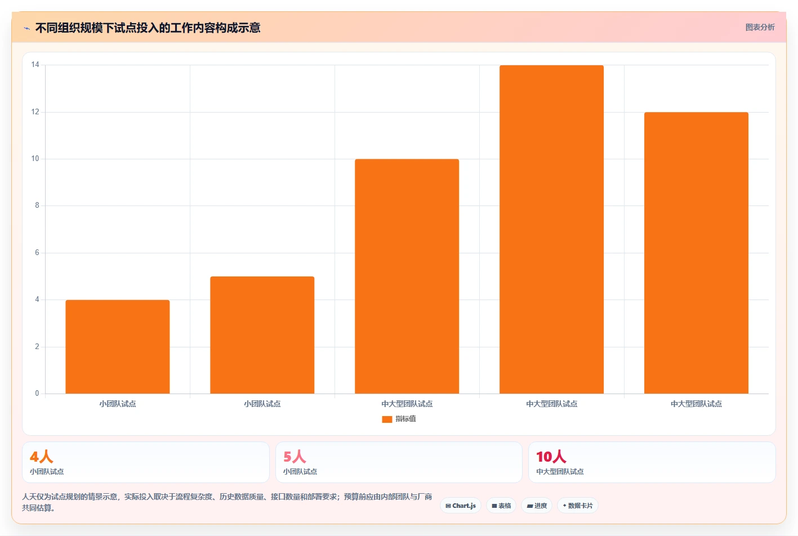Viewport: 798px width, 536px height.
Task: Click the bar with value 4
Action: [118, 347]
